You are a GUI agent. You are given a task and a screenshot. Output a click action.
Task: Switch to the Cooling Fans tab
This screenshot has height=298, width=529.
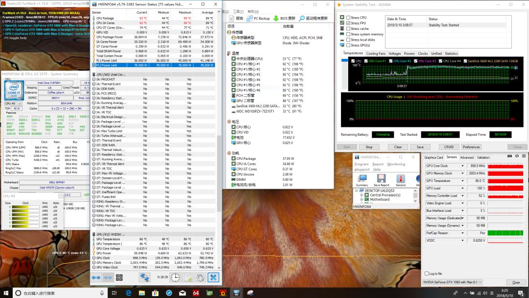[376, 53]
